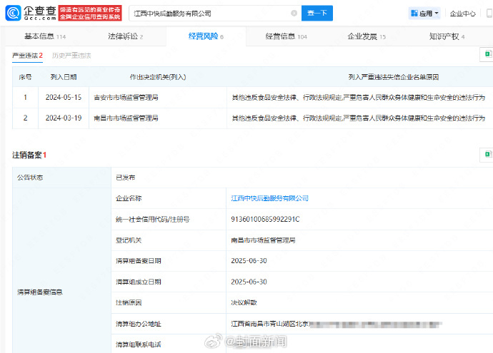Switch to the 知识产权 tab

tap(447, 36)
